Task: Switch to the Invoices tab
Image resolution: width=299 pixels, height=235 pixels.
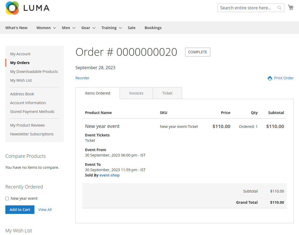Action: [x=136, y=93]
